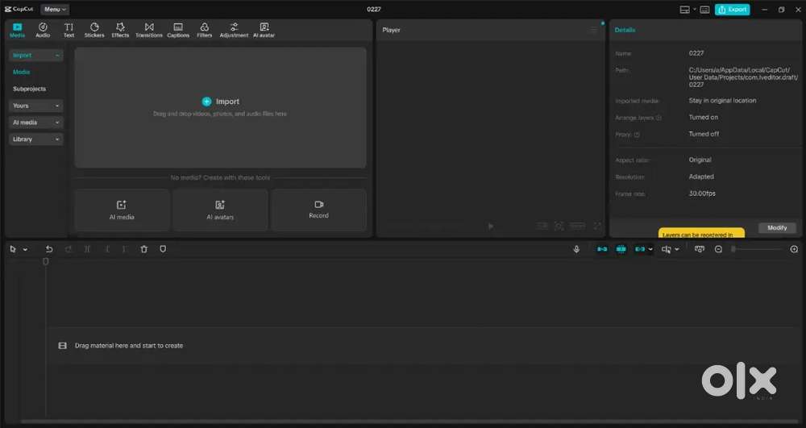
Task: Click the delete trash icon in timeline toolbar
Action: pos(144,249)
